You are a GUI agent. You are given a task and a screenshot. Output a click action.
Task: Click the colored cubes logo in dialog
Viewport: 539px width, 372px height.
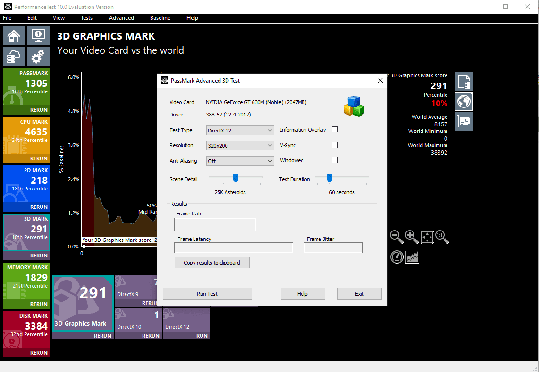click(354, 107)
